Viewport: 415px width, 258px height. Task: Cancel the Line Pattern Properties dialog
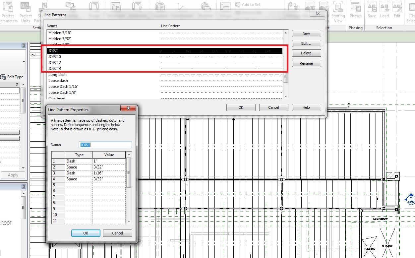point(117,233)
